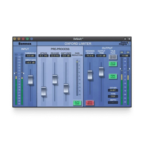Click the Sonnox logo
Screen dimensions: 144x144
tap(25, 43)
